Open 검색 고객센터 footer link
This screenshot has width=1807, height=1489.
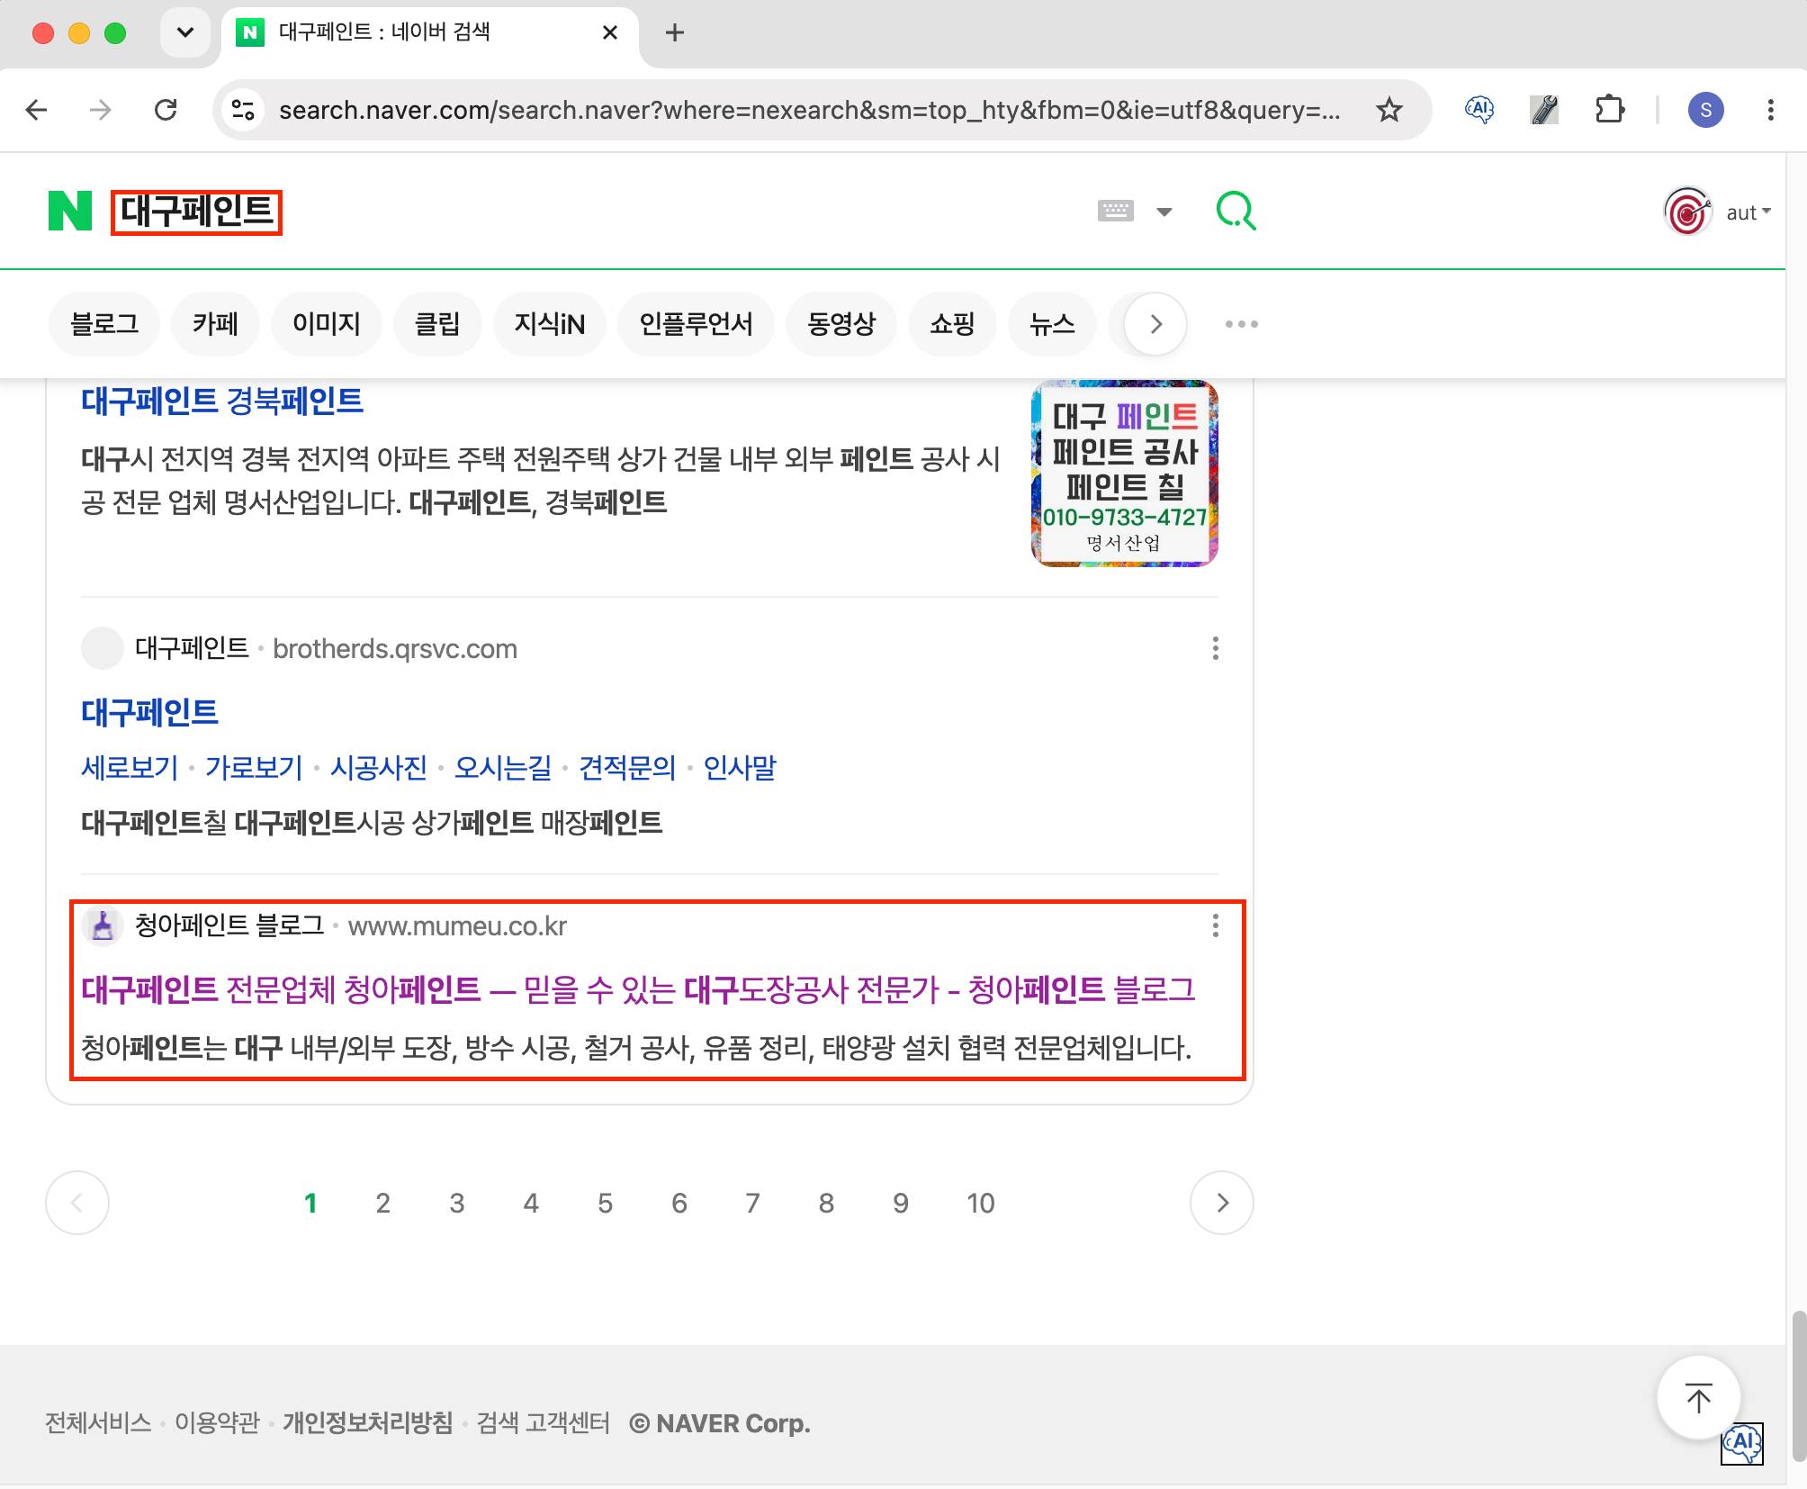(543, 1422)
